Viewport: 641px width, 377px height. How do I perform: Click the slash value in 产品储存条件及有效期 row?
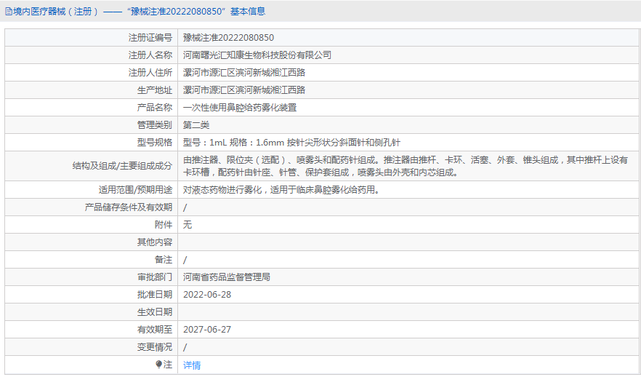[x=185, y=207]
